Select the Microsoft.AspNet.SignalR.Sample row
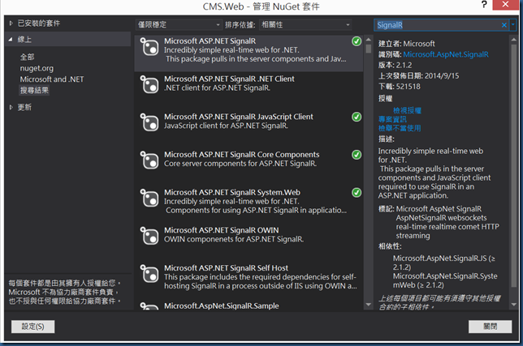Viewport: 523px width, 346px height. pyautogui.click(x=249, y=305)
